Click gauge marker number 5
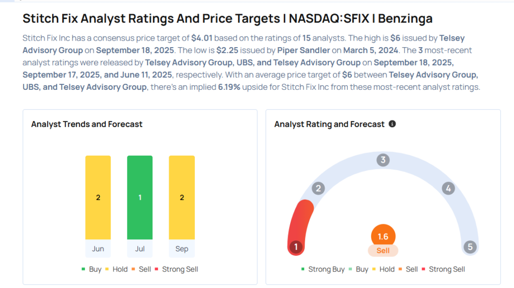 click(470, 247)
